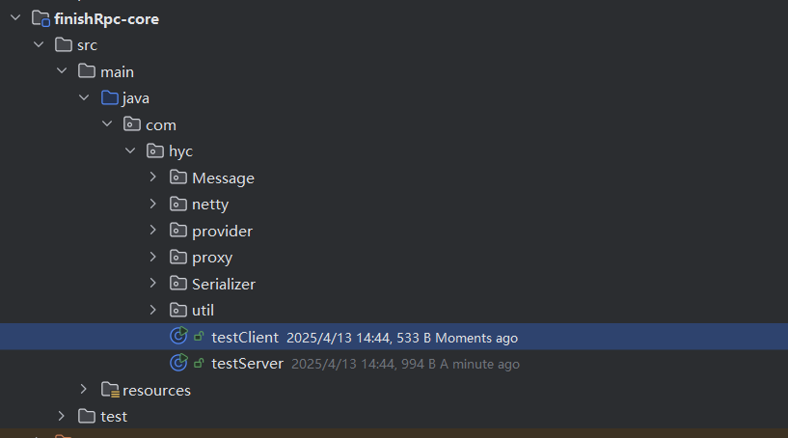Expand the proxy package

click(x=152, y=257)
